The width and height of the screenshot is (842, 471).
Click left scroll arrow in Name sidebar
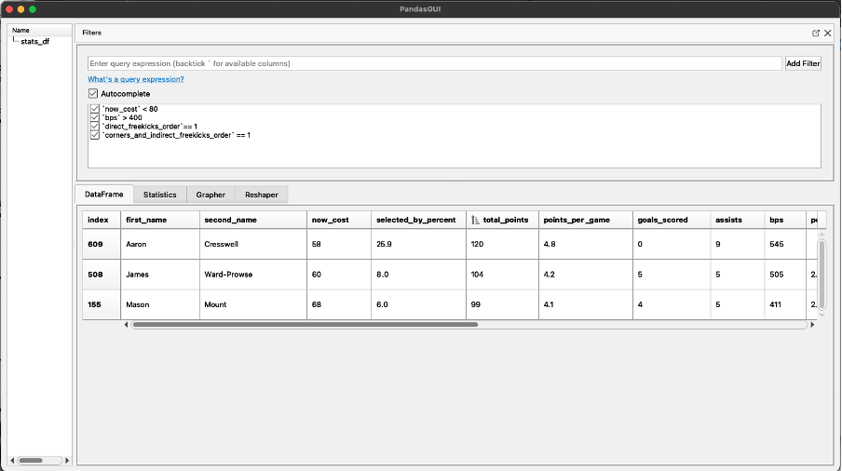tap(12, 460)
